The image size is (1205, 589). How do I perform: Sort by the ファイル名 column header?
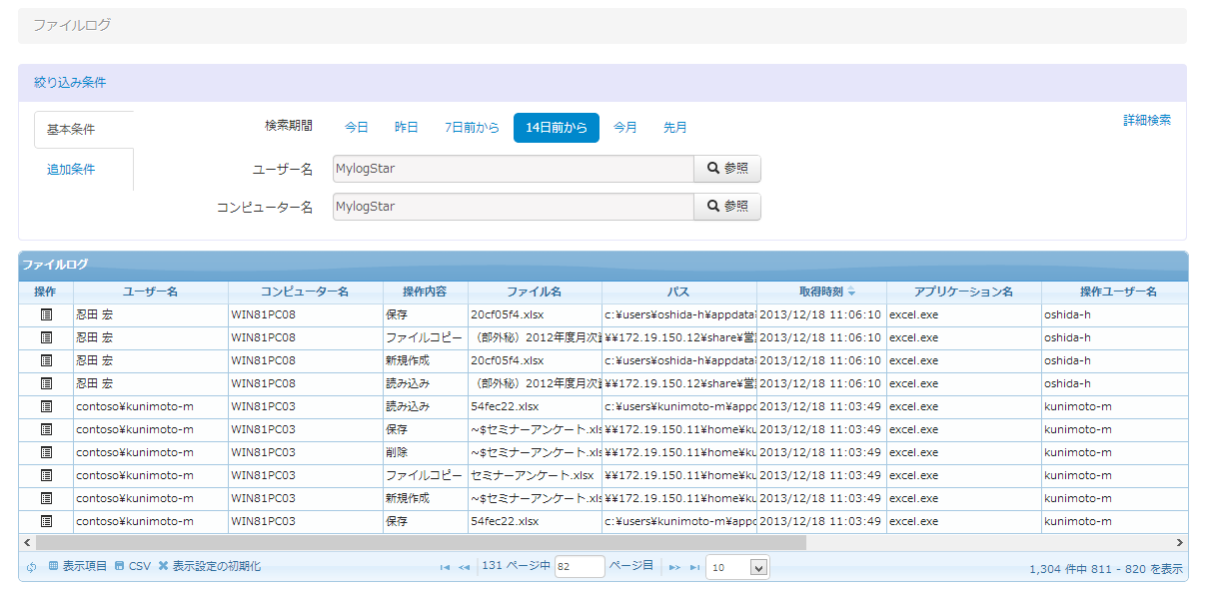tap(535, 293)
